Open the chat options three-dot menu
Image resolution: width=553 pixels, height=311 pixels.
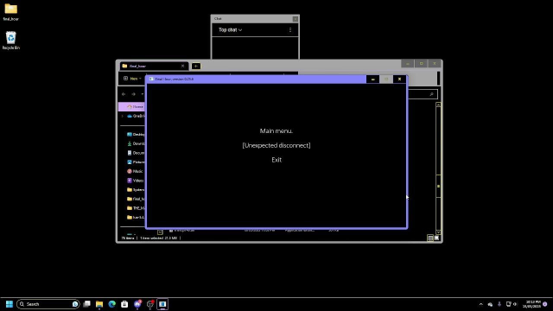[x=290, y=30]
